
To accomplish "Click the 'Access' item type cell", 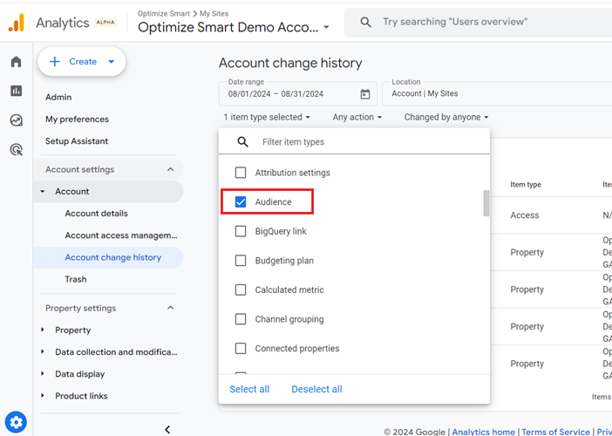I will click(525, 215).
